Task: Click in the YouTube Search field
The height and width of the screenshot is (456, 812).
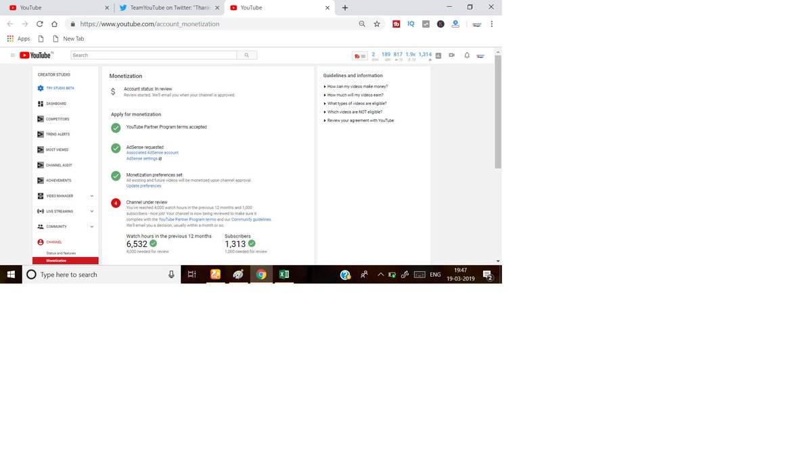Action: click(x=154, y=55)
